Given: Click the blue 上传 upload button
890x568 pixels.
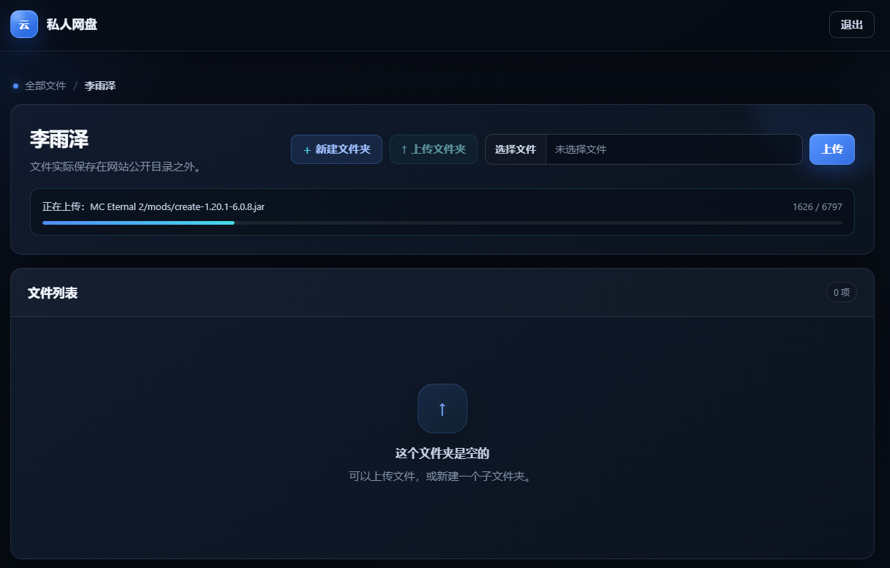Looking at the screenshot, I should [x=832, y=149].
